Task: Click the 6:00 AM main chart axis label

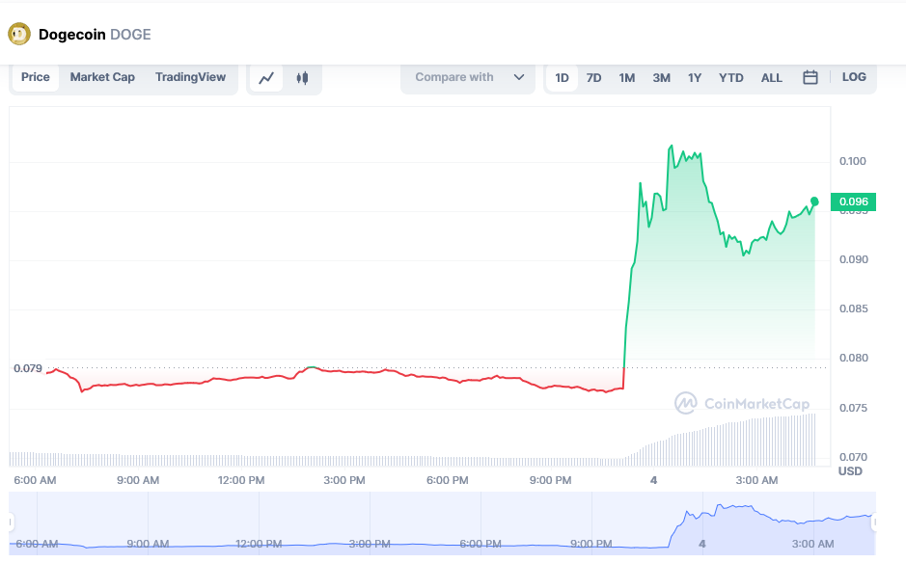Action: (x=36, y=480)
